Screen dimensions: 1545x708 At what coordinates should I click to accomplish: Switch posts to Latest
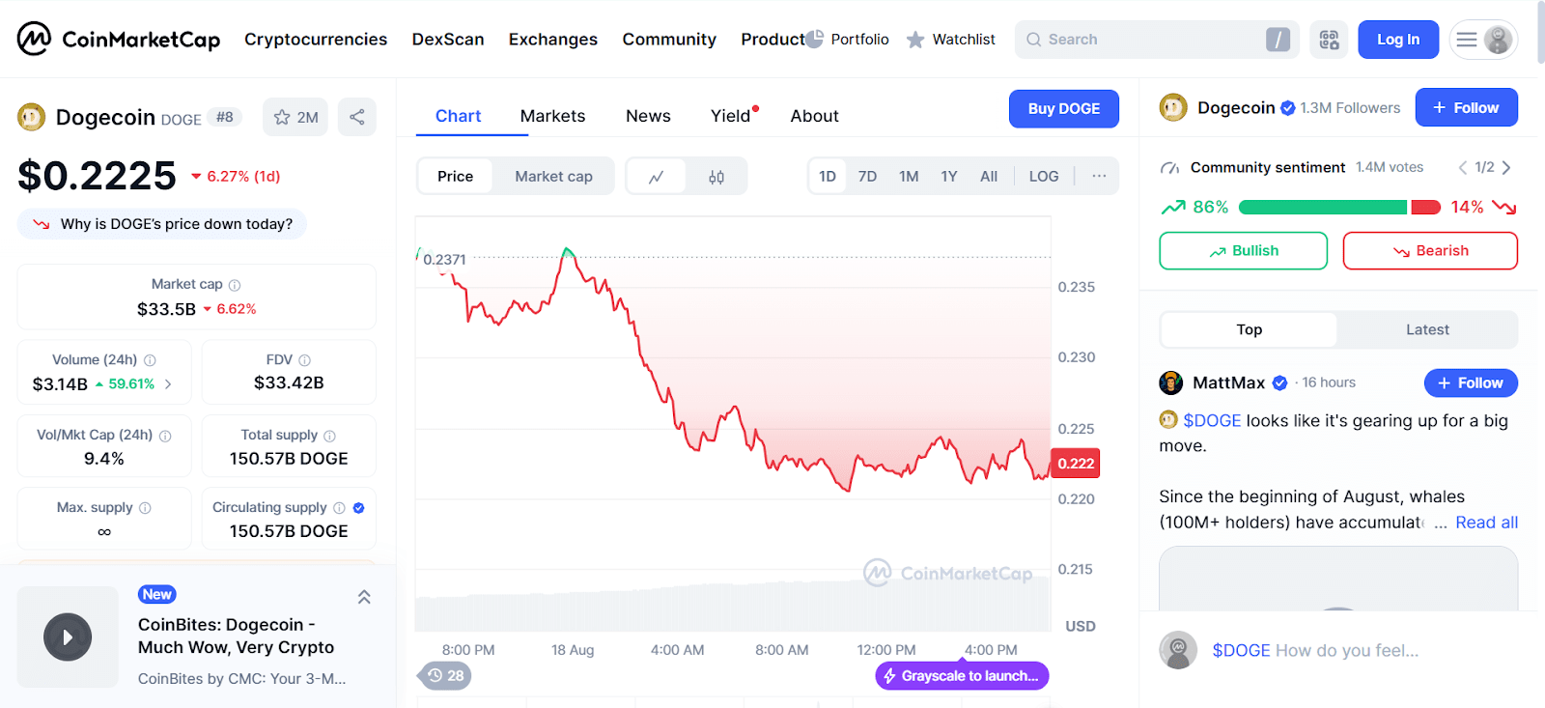(1427, 329)
